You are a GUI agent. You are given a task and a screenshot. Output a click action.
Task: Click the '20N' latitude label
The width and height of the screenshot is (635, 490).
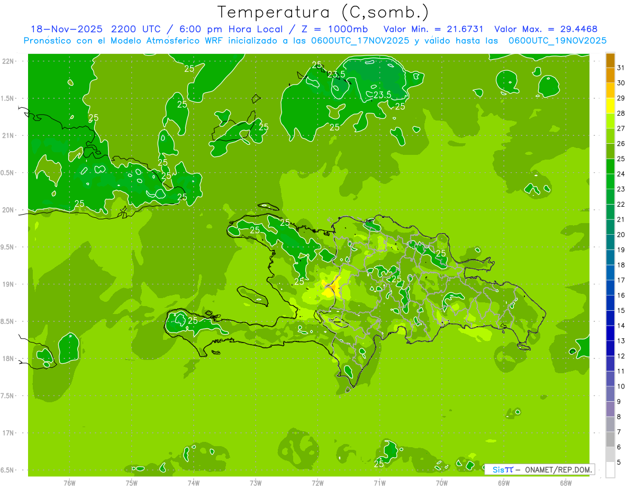10,210
